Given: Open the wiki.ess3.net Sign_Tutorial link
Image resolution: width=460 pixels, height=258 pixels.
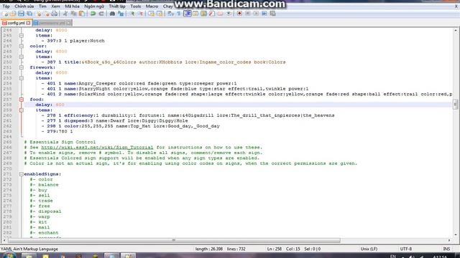Looking at the screenshot, I should 97,148.
